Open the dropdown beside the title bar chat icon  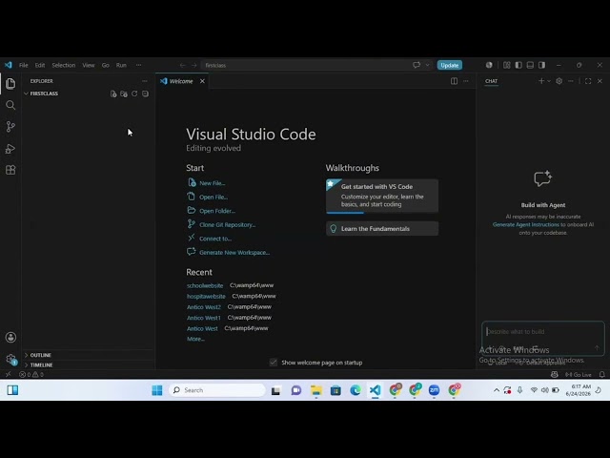coord(428,65)
